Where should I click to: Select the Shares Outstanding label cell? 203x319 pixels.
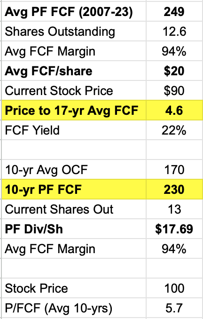pos(74,31)
